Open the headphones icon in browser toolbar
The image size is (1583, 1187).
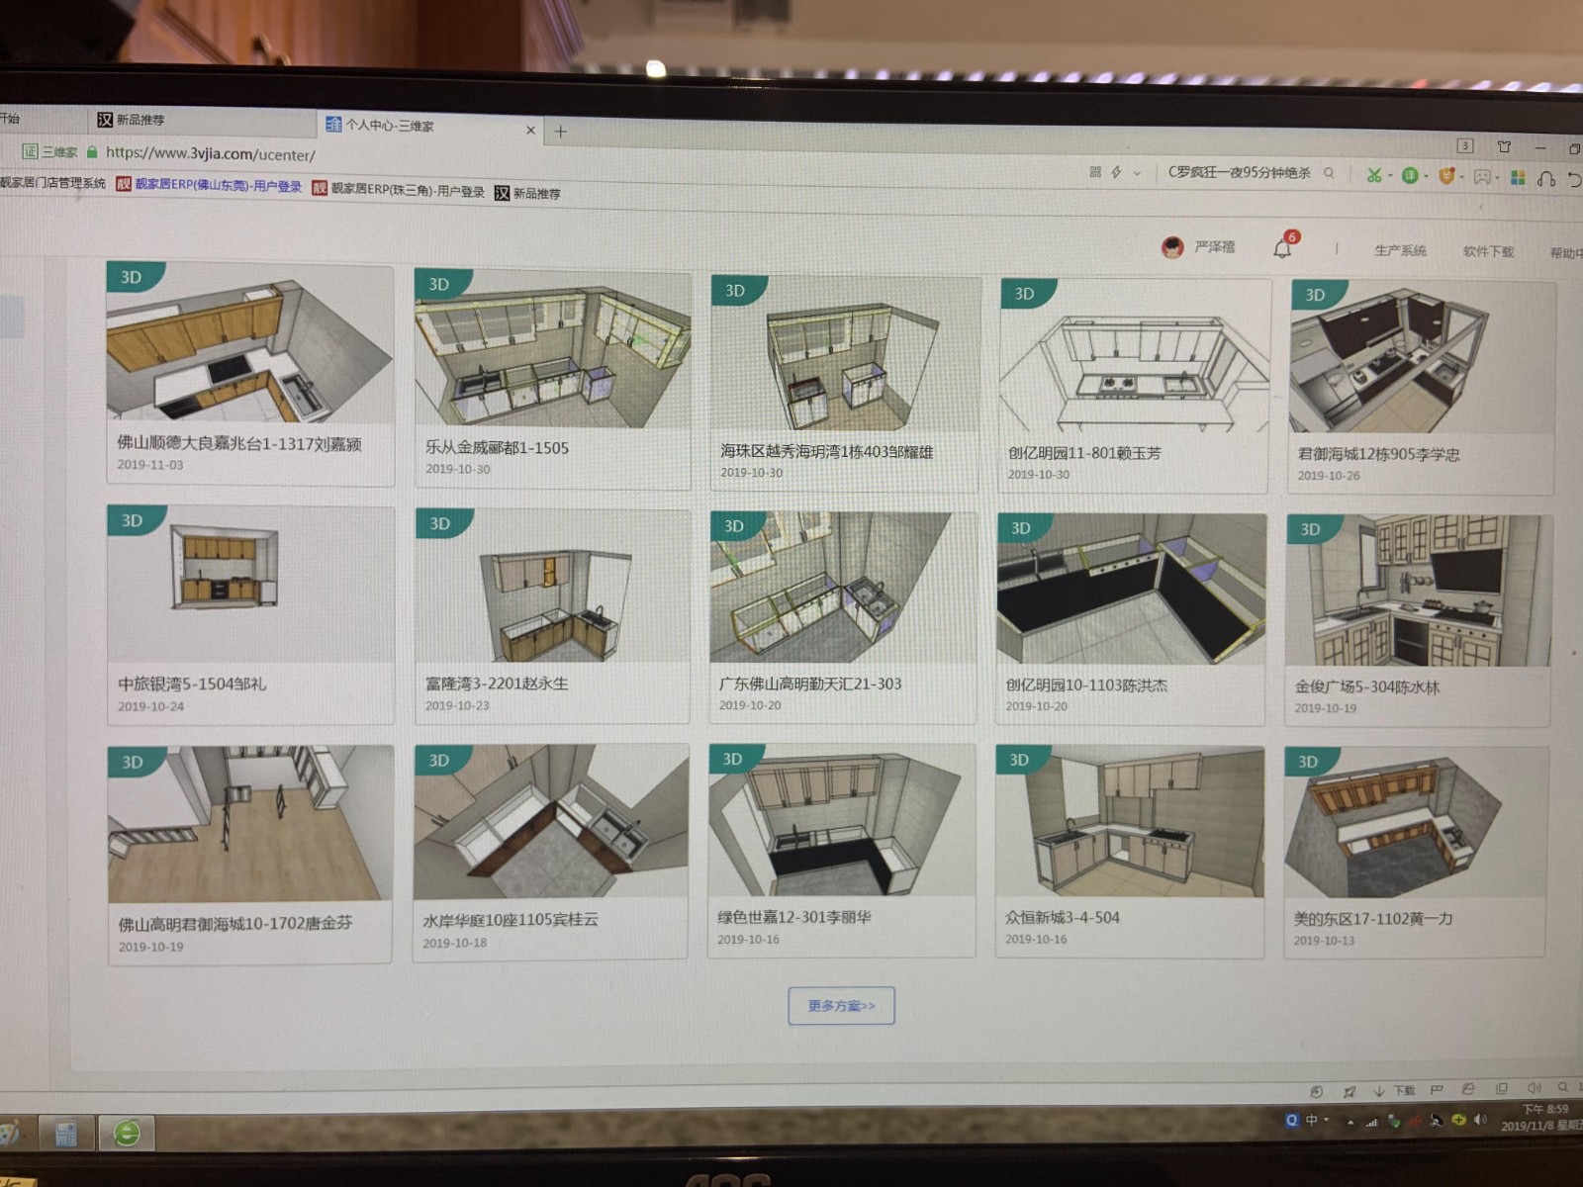pyautogui.click(x=1546, y=179)
